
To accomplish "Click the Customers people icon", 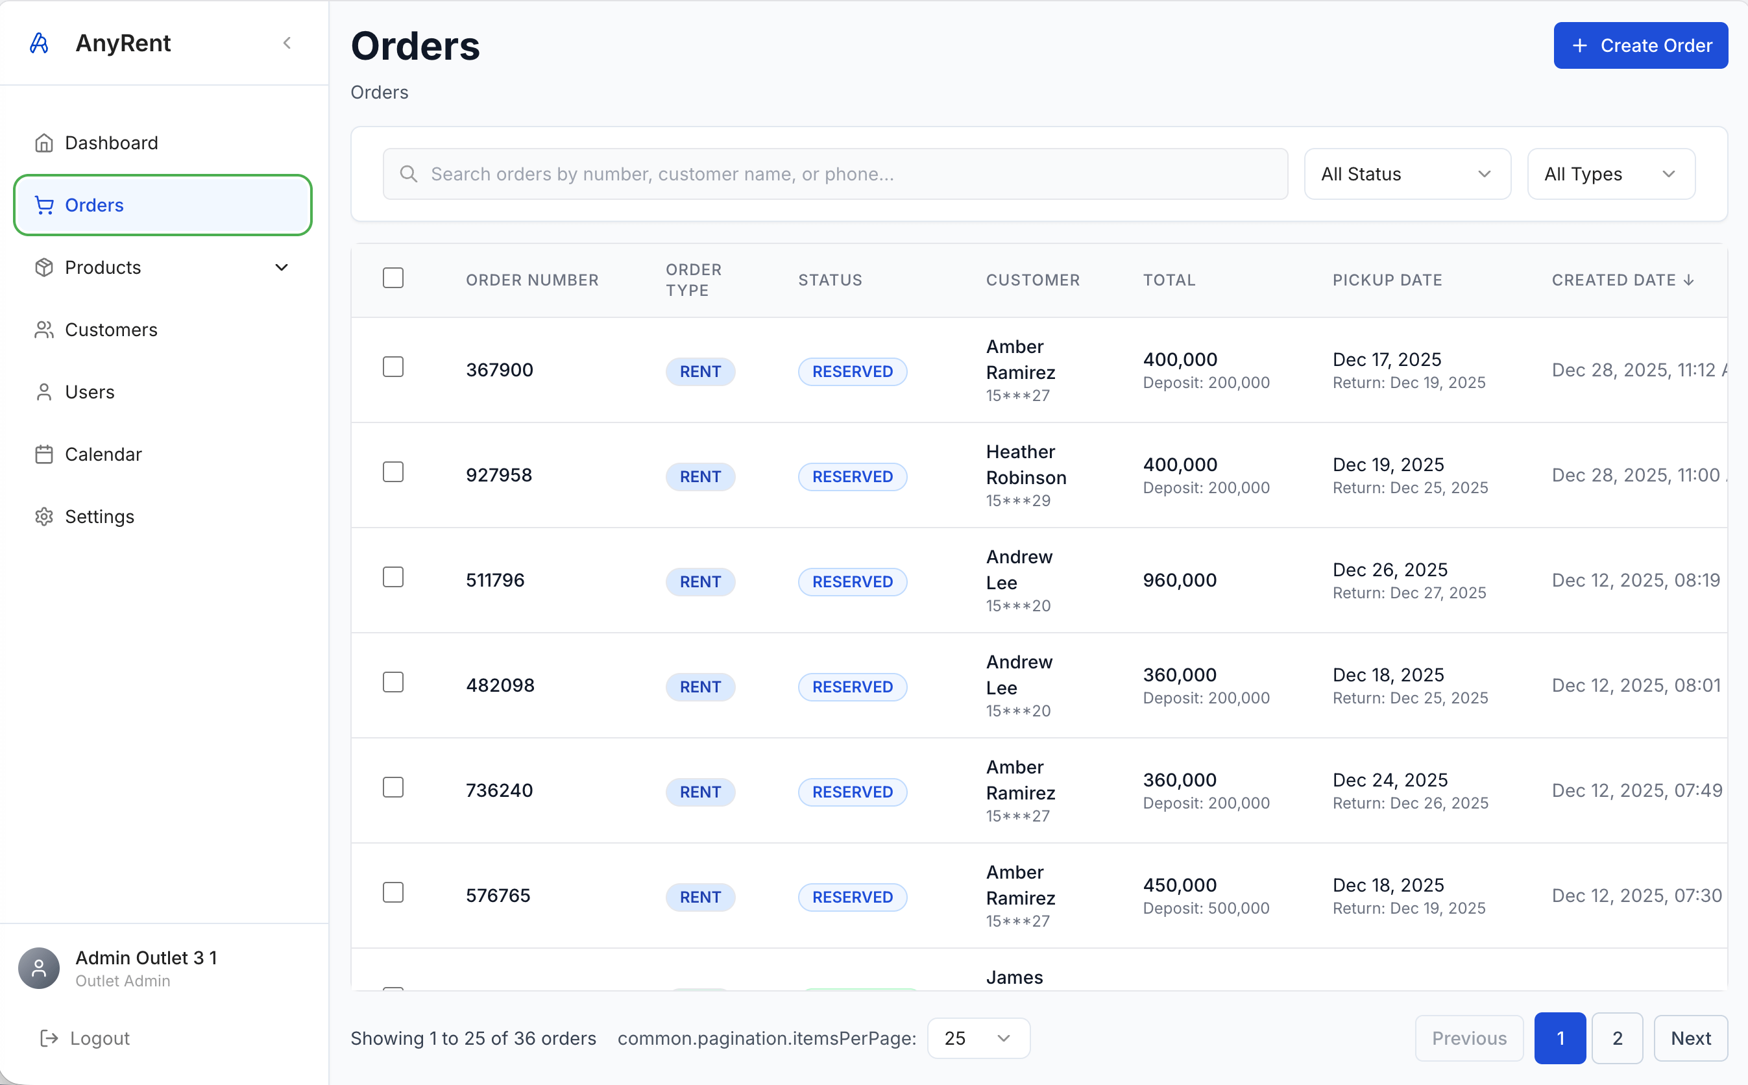I will (43, 330).
